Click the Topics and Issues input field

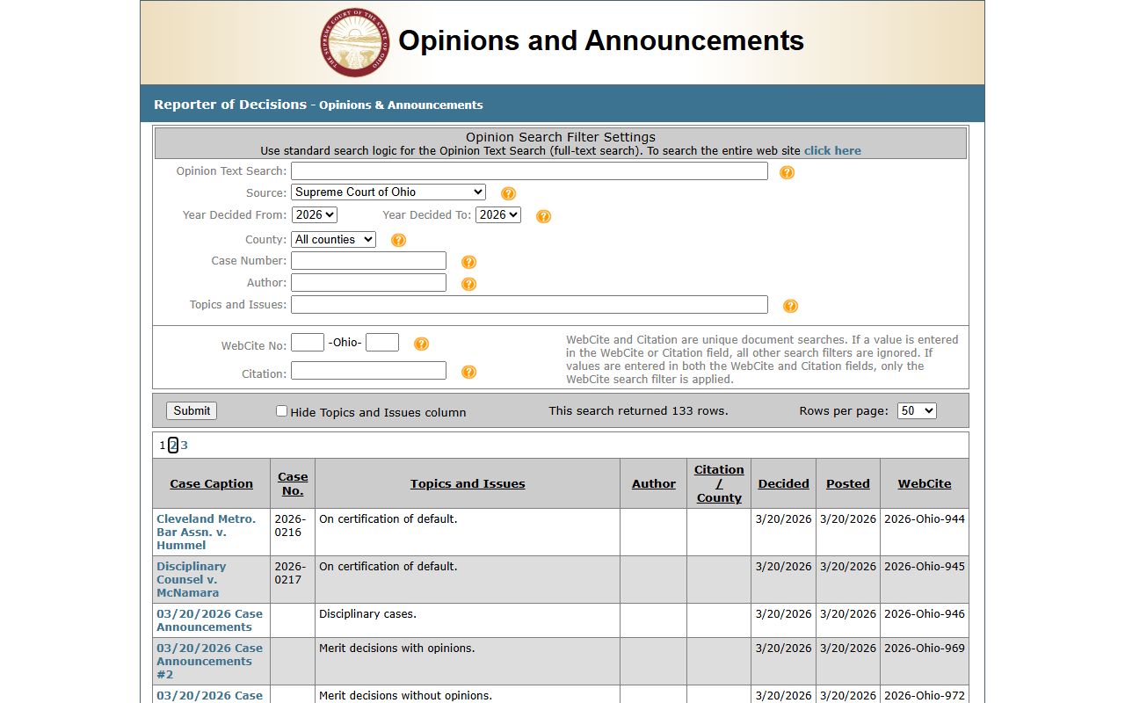[529, 304]
